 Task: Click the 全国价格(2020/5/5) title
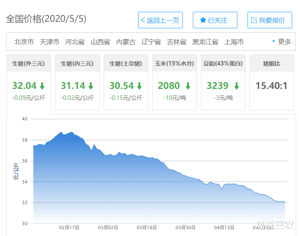[46, 19]
